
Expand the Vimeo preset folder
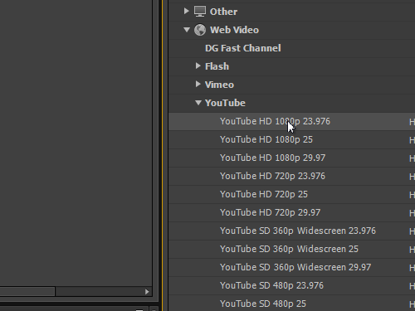(x=198, y=84)
